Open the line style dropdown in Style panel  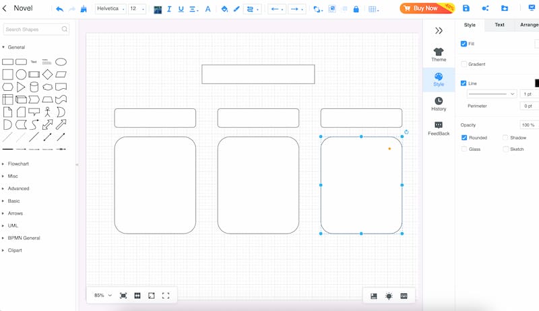(x=492, y=94)
